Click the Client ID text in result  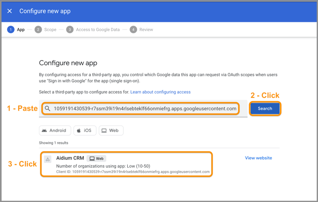pos(133,172)
